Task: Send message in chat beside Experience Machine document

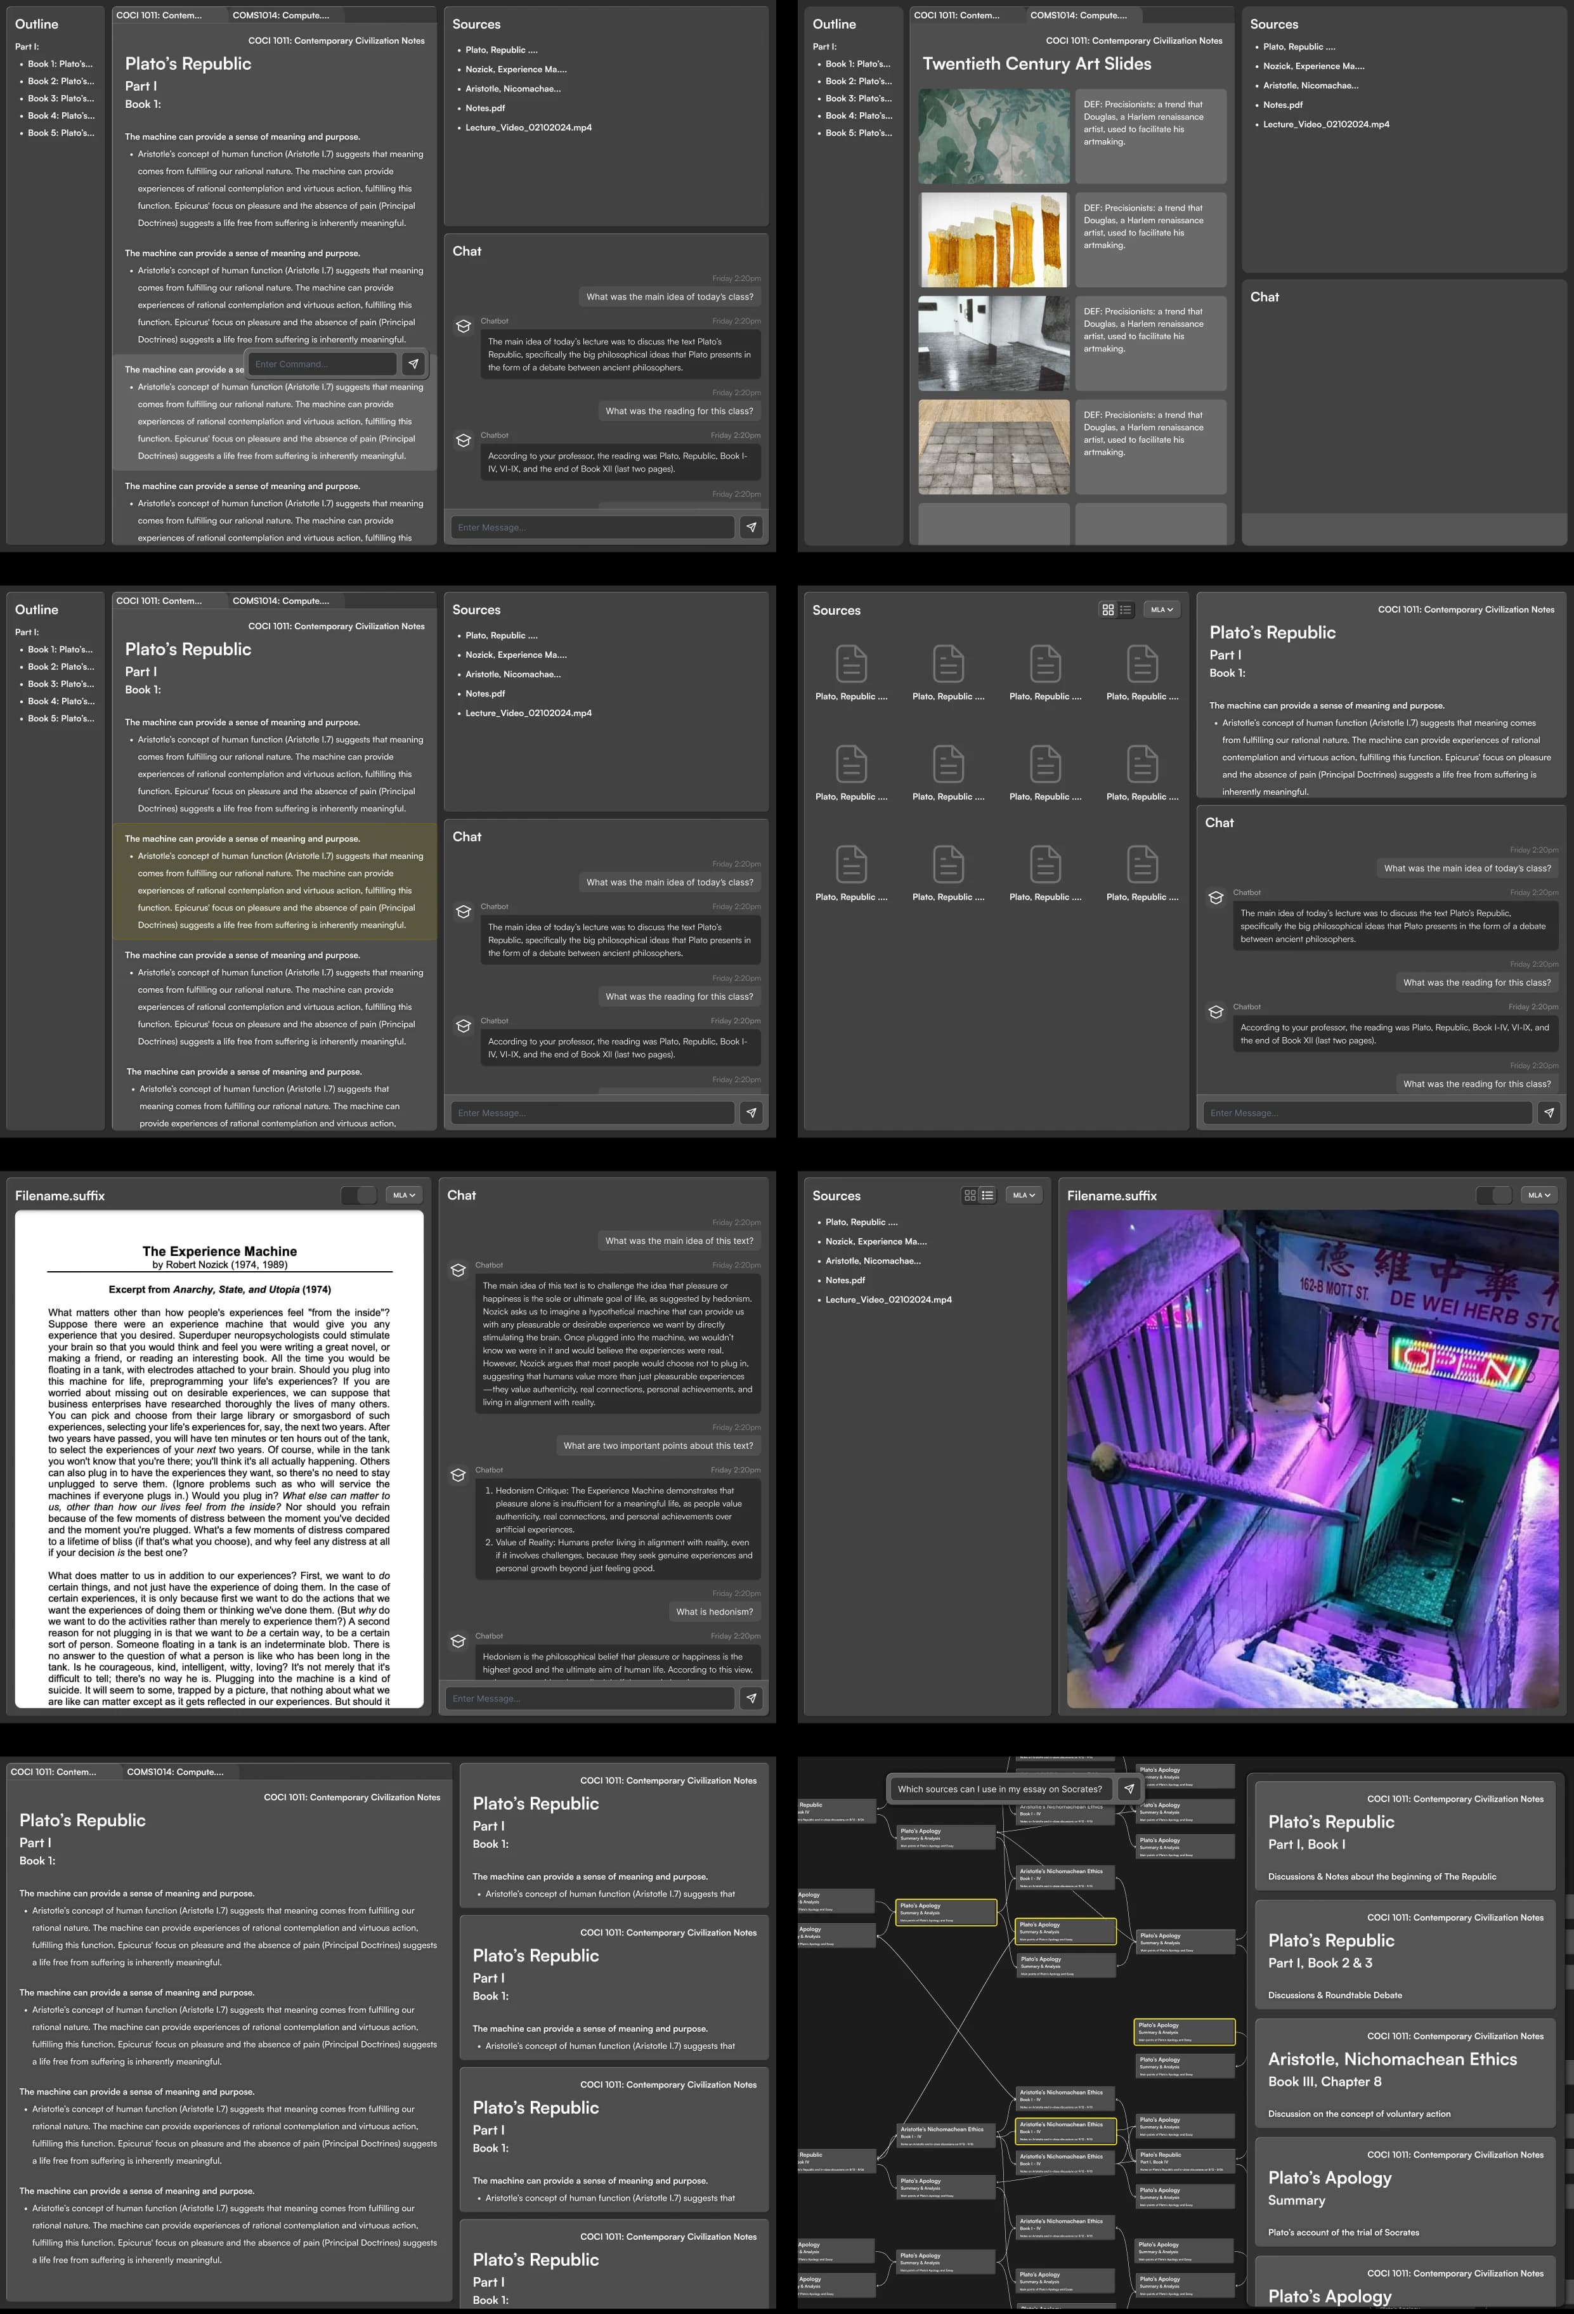Action: tap(751, 1697)
